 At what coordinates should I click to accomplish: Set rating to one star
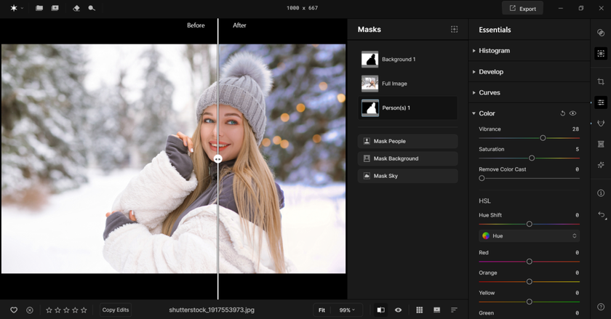[x=49, y=310]
